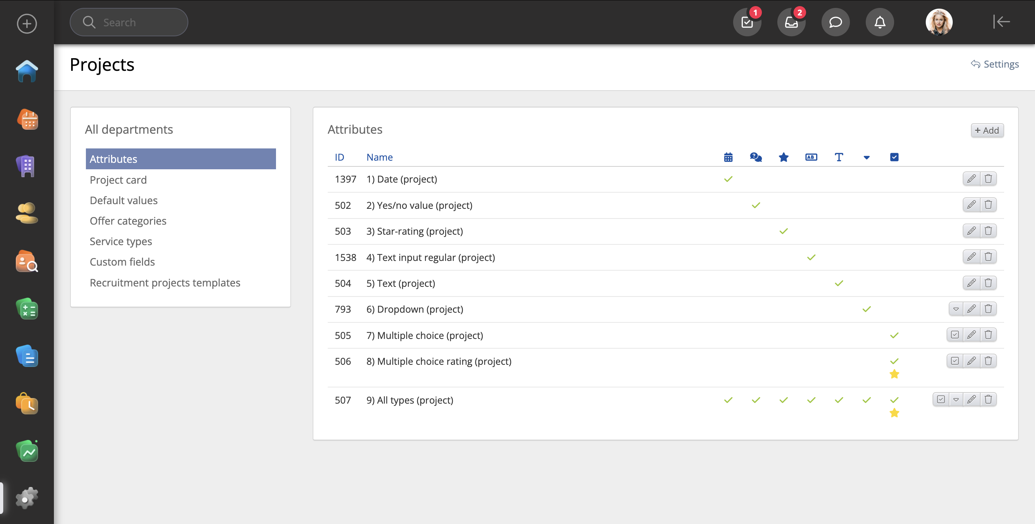Click checkbox options button for Multiple choice (project)
Viewport: 1035px width, 524px height.
coord(954,335)
